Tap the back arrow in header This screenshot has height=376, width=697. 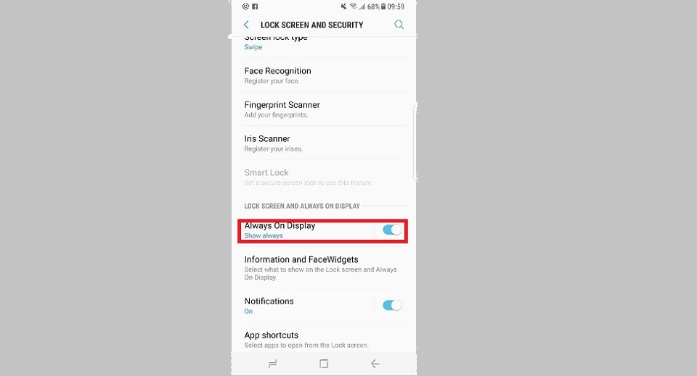[x=246, y=25]
